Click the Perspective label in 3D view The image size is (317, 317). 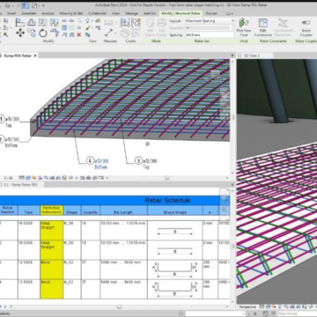pos(247,307)
